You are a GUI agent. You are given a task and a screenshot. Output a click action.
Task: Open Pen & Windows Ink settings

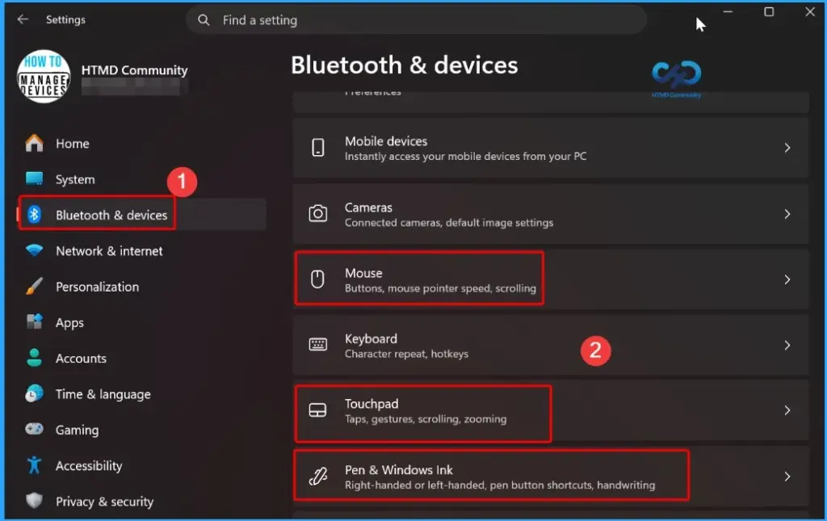(x=551, y=477)
